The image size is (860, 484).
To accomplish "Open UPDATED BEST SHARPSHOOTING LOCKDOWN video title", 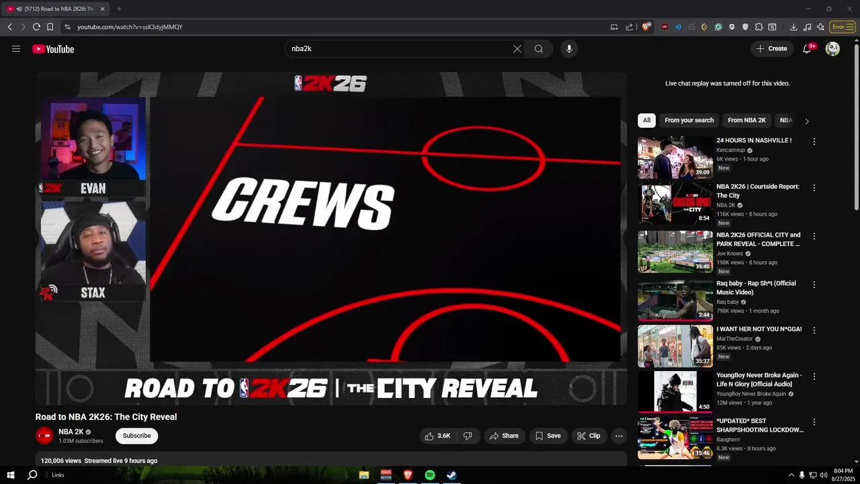I will point(760,426).
